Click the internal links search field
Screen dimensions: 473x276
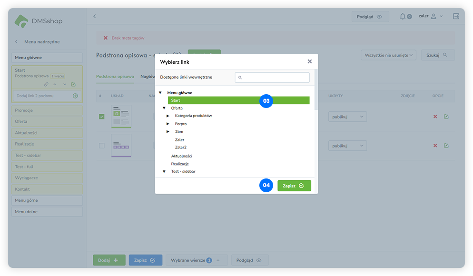(272, 77)
